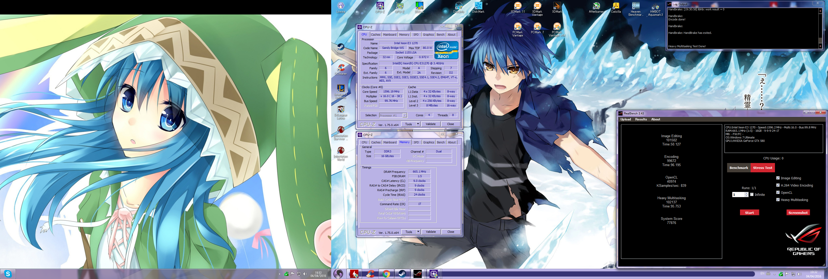Expand the Tools dropdown arrow in bottom CPU-Z window

coord(418,232)
